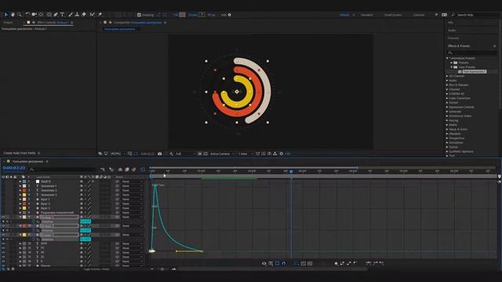Select the Eraser tool
The image size is (502, 282).
tap(84, 15)
